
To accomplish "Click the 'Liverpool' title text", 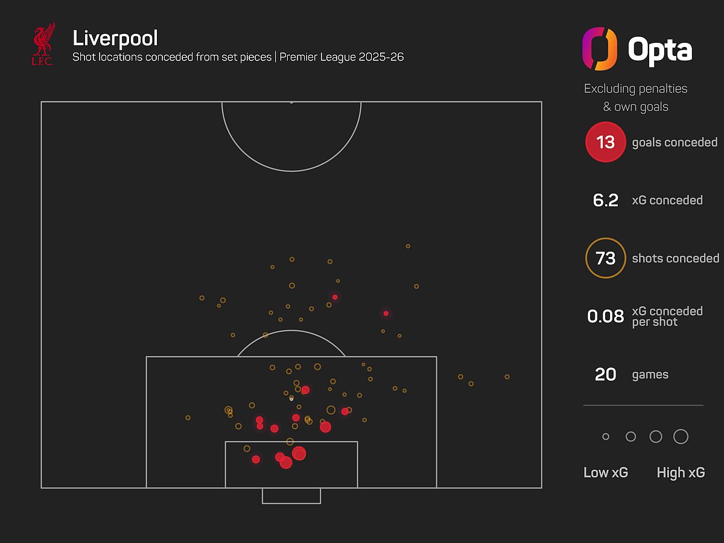I will pyautogui.click(x=115, y=39).
